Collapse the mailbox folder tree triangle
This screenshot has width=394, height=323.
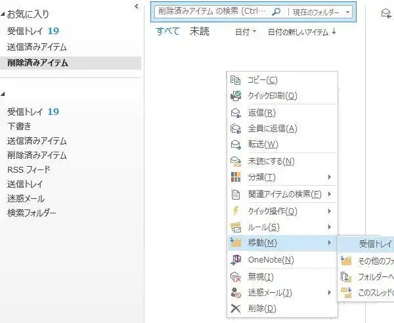(x=3, y=94)
